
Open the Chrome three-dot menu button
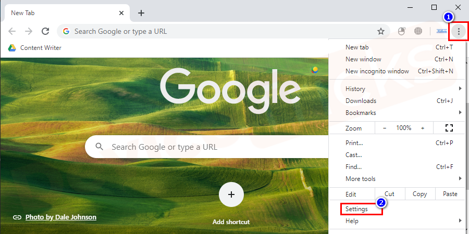tap(458, 31)
